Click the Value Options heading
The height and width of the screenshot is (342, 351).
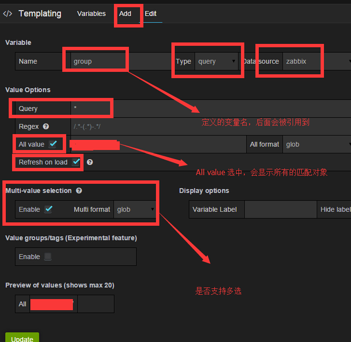[x=28, y=90]
